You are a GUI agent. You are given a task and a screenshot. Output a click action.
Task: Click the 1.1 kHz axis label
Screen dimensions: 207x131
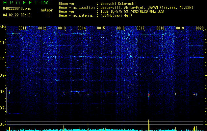point(3,43)
